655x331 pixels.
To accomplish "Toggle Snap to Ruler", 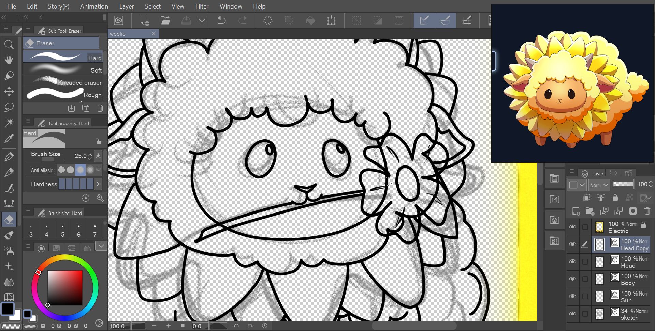I will pyautogui.click(x=424, y=20).
